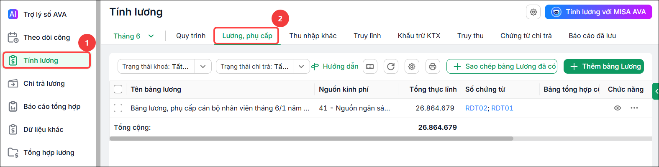Select Tính lương in sidebar

click(46, 60)
